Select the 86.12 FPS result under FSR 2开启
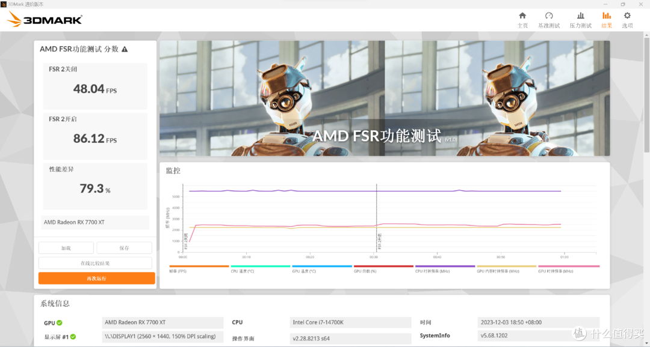650x347 pixels. 95,139
